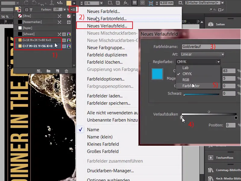Click the 4,233 mm value field
The image size is (241, 181).
167,3
